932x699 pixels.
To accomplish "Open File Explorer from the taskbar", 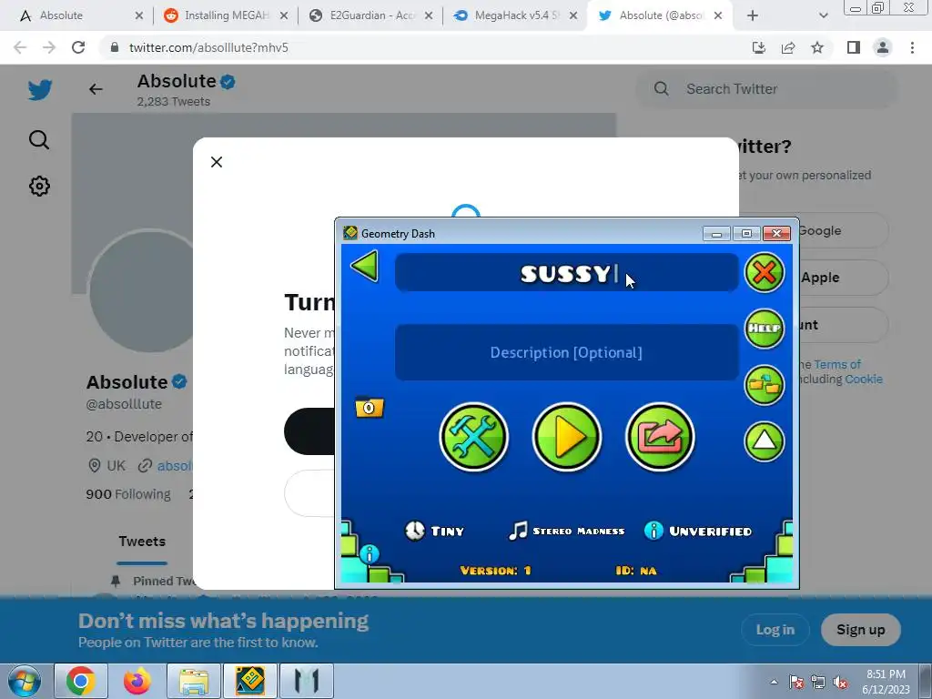I will click(194, 681).
